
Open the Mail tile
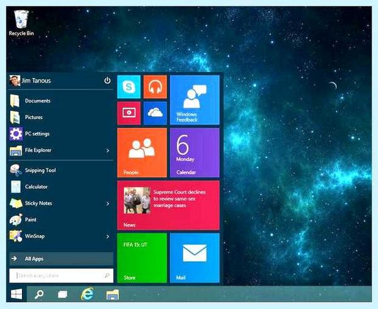[195, 257]
